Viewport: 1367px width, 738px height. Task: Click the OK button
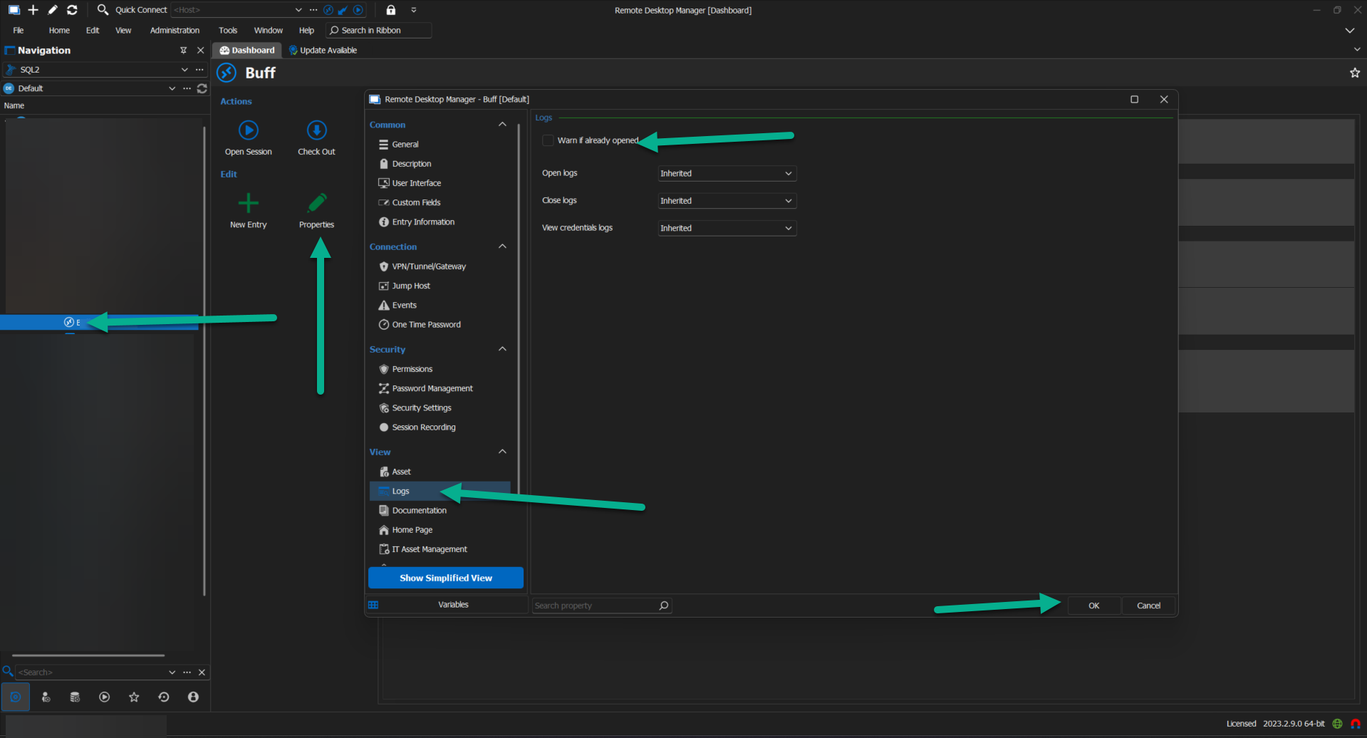coord(1094,606)
